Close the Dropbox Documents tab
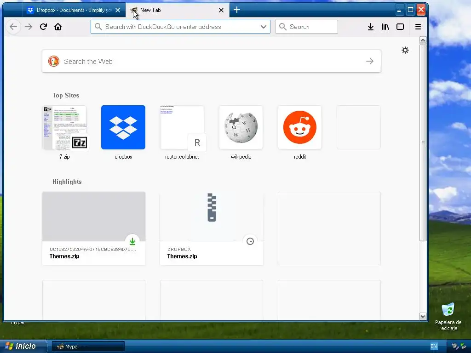The width and height of the screenshot is (471, 353). 118,10
